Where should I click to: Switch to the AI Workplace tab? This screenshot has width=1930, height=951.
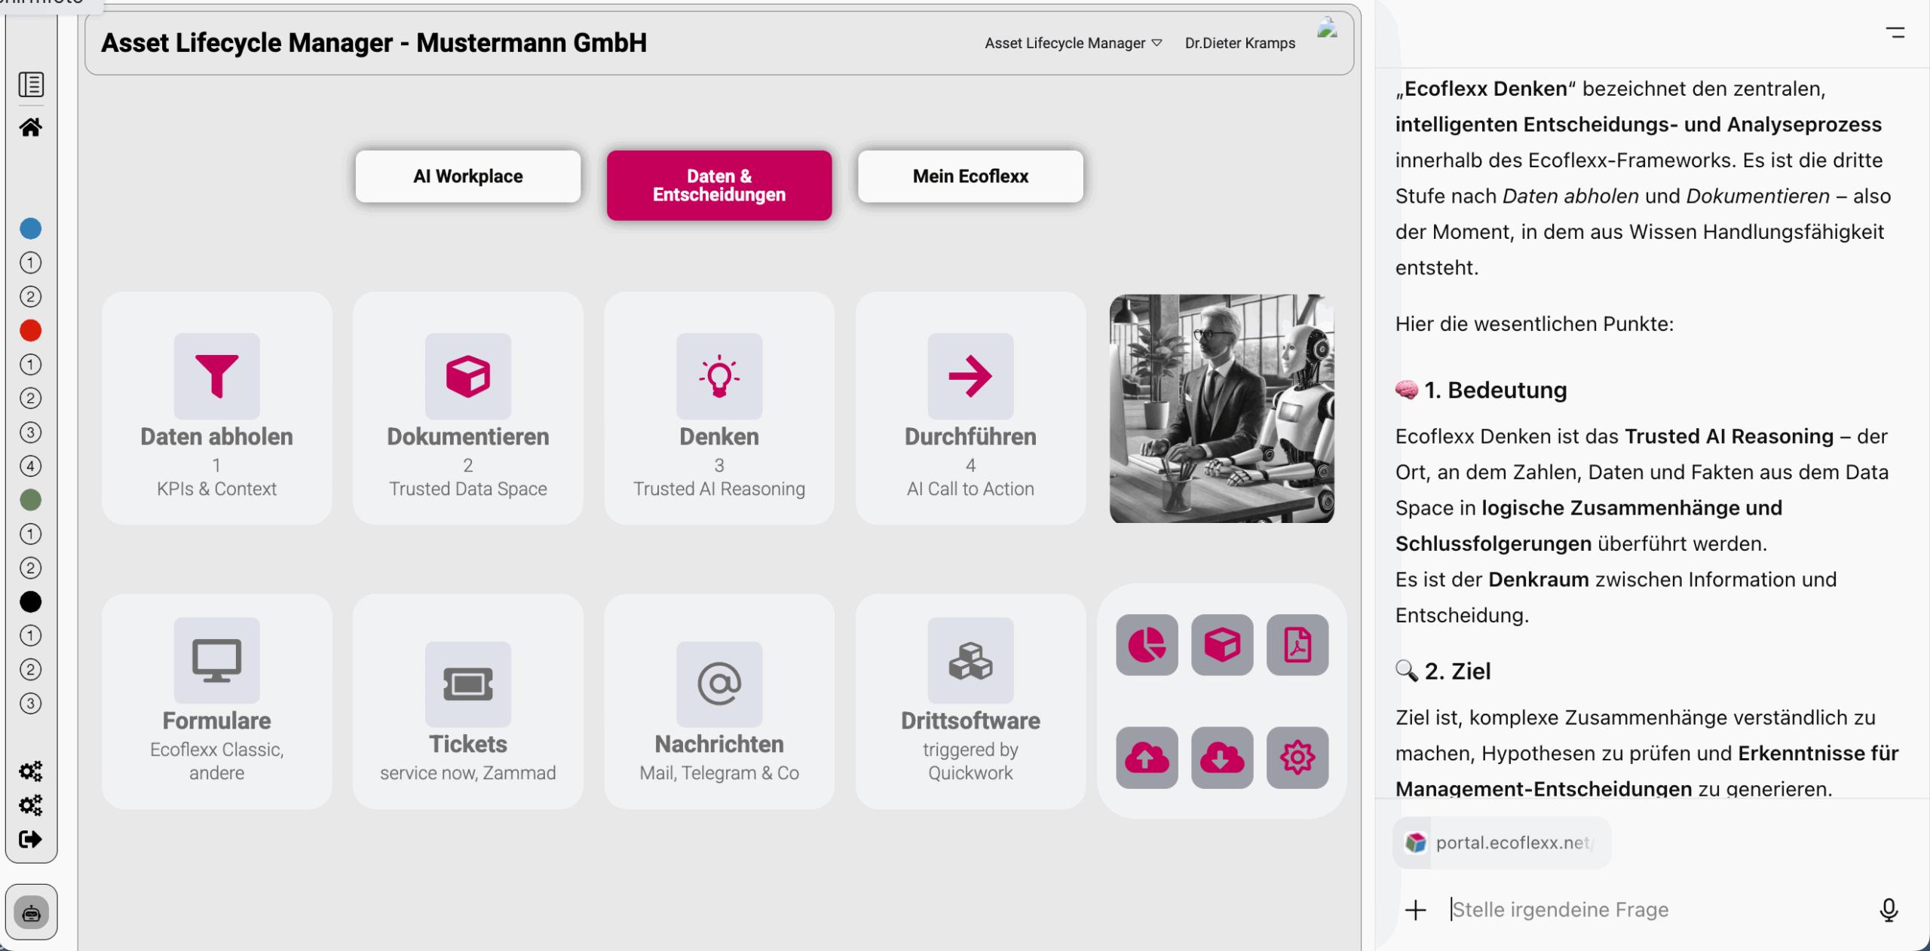click(x=467, y=176)
